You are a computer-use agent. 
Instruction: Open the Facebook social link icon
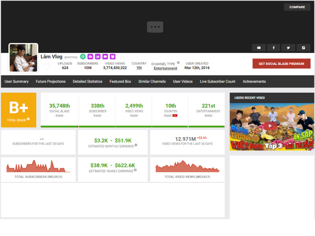[x=273, y=48]
